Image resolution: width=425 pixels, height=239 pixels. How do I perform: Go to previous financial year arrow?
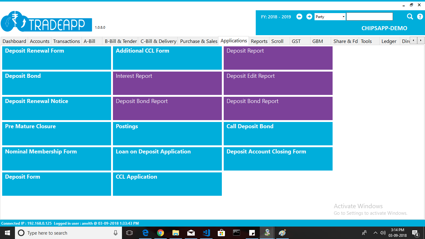tap(299, 17)
